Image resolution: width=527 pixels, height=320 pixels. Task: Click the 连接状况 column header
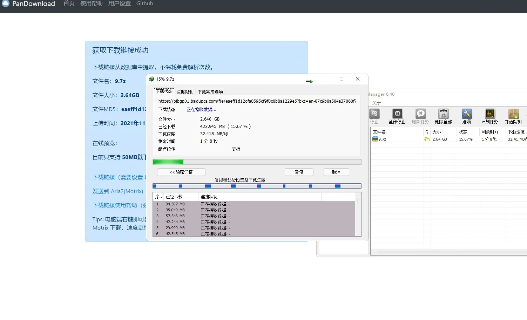point(260,197)
